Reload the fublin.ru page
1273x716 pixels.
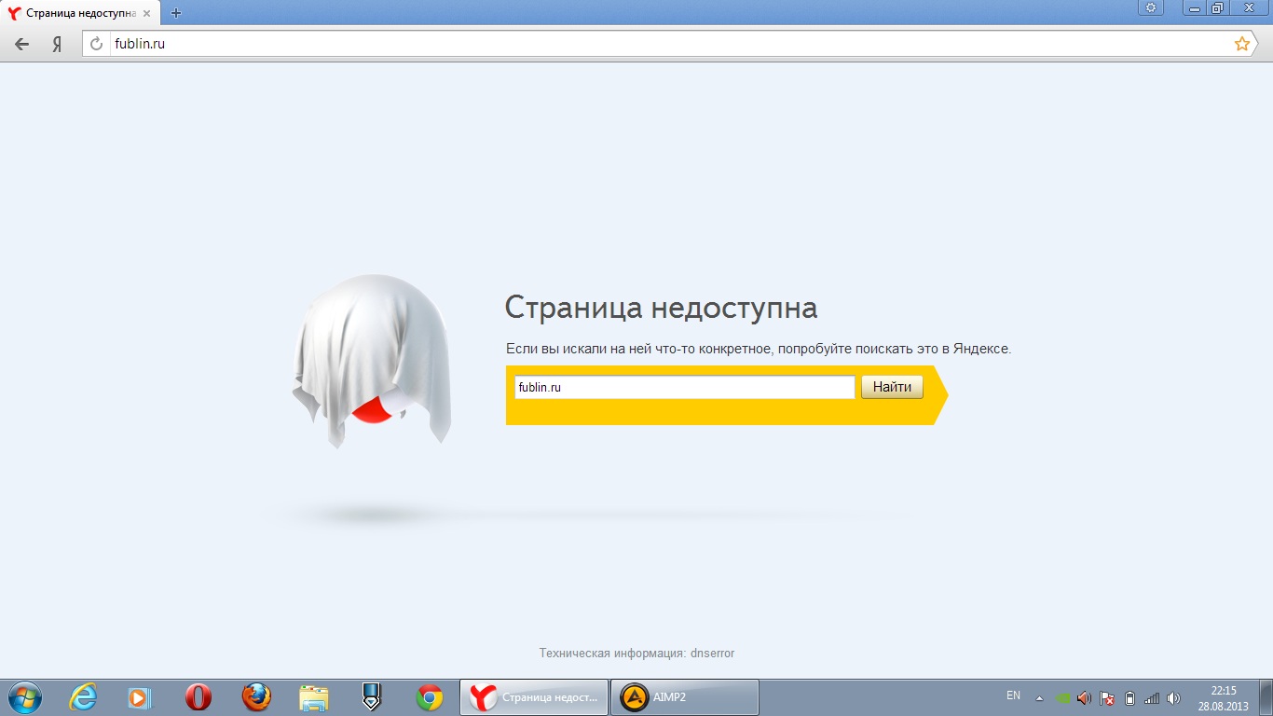[96, 44]
